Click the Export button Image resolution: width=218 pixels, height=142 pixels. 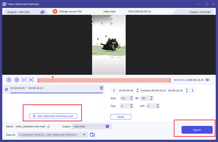coord(197,130)
